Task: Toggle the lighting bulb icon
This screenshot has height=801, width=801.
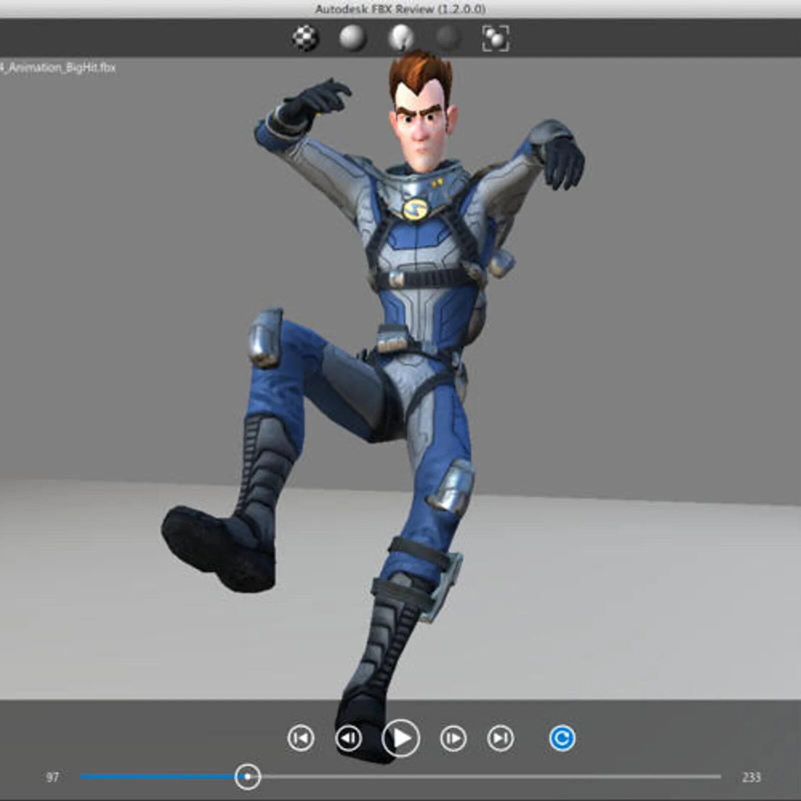Action: point(401,39)
